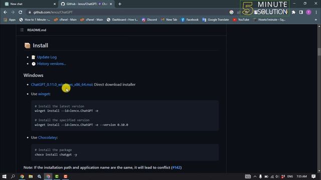Open the Windows Start menu
The width and height of the screenshot is (321, 180).
[5, 176]
